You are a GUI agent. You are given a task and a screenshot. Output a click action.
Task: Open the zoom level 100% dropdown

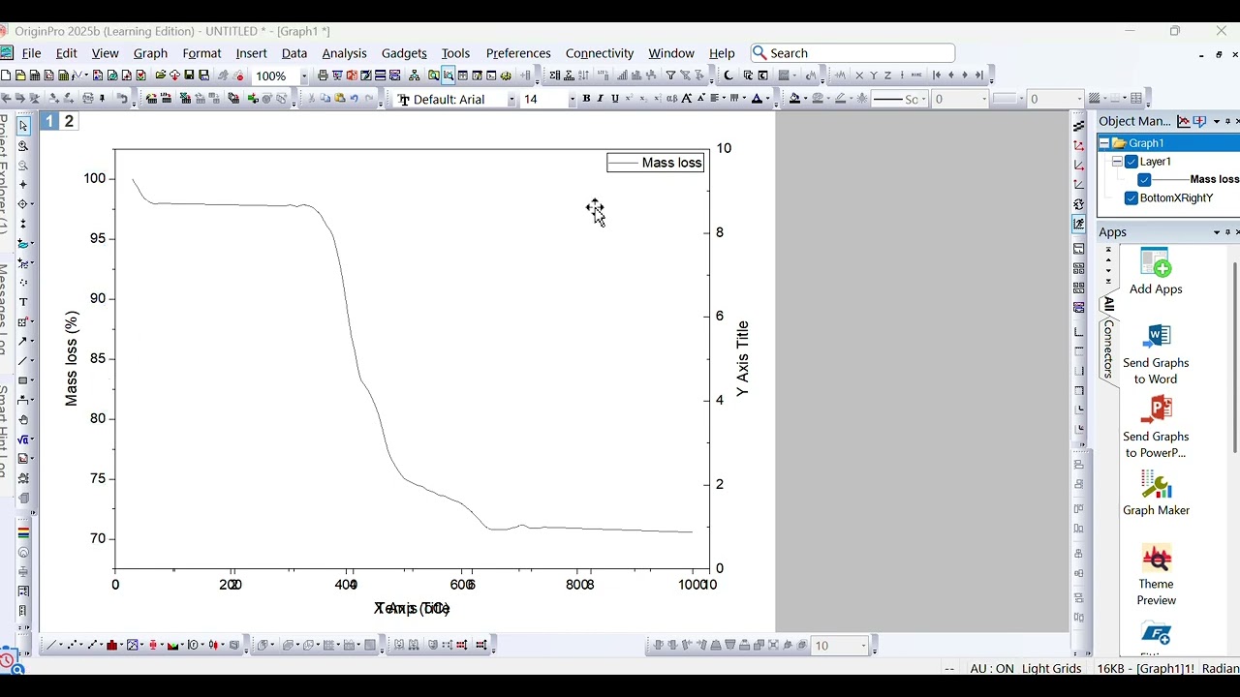tap(304, 76)
